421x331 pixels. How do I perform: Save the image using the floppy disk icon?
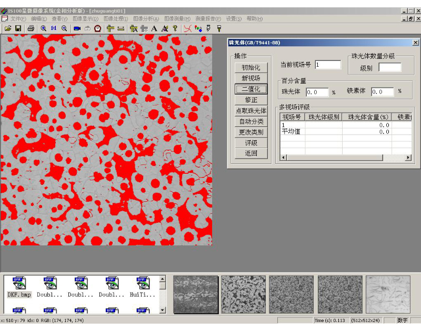coord(18,28)
